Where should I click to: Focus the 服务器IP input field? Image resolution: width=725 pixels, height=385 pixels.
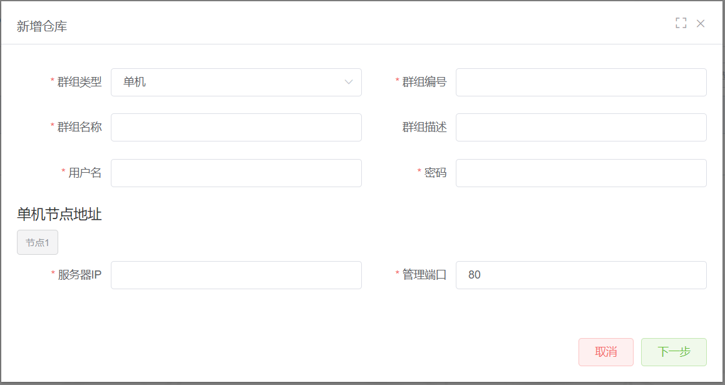(x=236, y=275)
